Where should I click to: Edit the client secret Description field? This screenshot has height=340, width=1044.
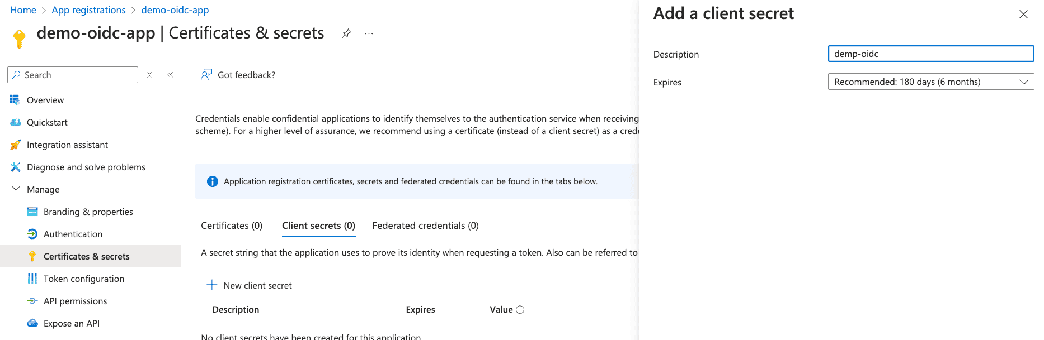pyautogui.click(x=930, y=54)
